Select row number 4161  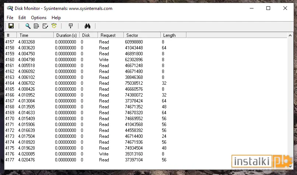(x=10, y=65)
